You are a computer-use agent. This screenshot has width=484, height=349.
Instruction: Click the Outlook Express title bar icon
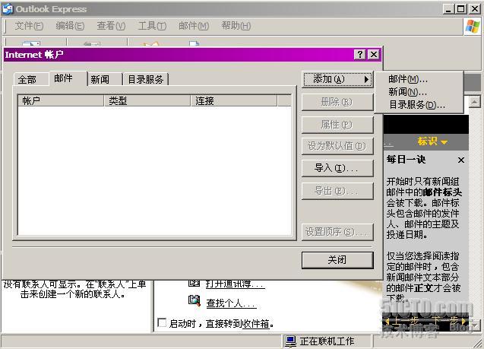click(x=8, y=8)
